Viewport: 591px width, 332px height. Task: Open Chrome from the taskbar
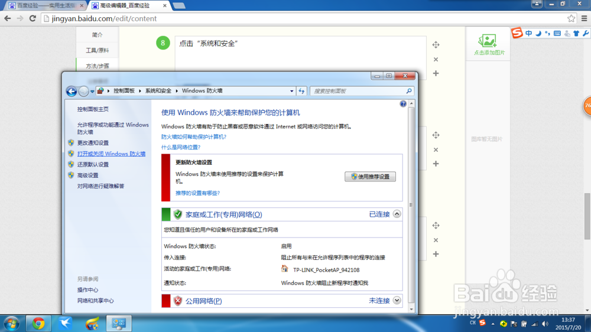[38, 324]
